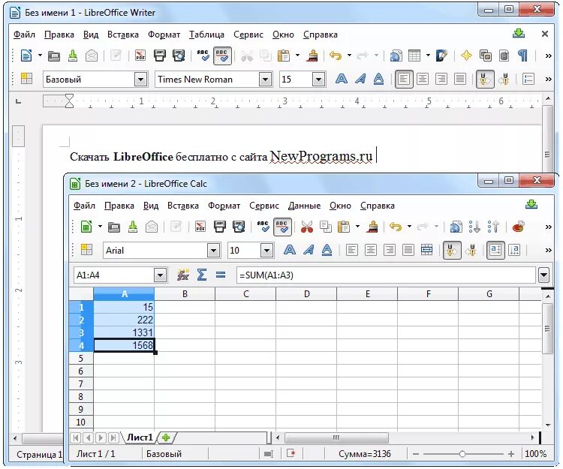Insert Chart icon in Calc toolbar

[519, 227]
